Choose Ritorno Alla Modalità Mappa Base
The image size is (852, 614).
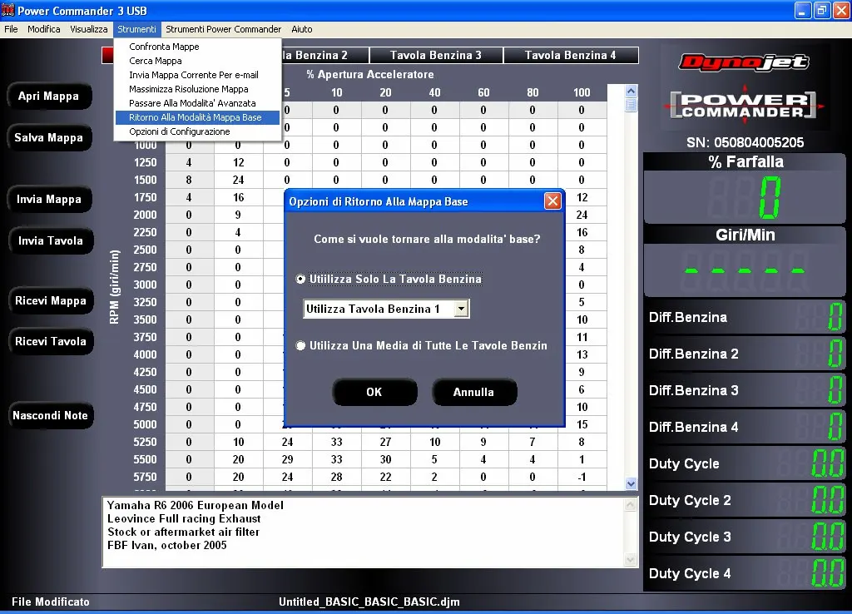click(197, 117)
